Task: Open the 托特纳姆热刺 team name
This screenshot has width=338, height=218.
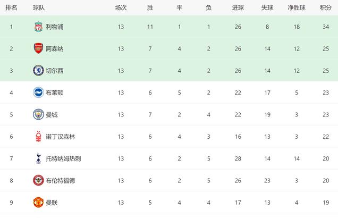Action: 63,158
